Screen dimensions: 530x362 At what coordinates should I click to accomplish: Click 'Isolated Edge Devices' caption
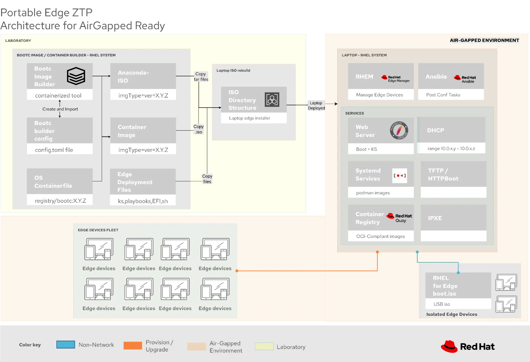(x=452, y=314)
